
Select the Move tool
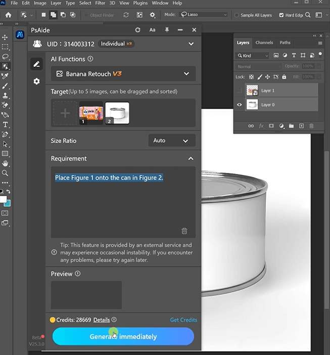click(x=5, y=37)
